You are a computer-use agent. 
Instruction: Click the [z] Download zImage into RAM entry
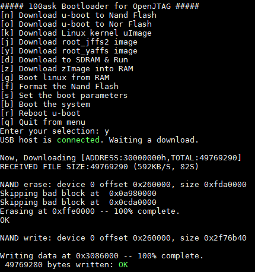coord(67,69)
